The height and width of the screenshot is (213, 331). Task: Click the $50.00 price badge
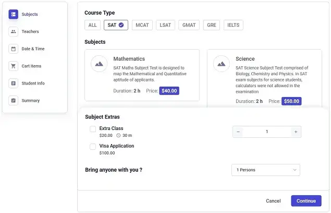pos(291,101)
